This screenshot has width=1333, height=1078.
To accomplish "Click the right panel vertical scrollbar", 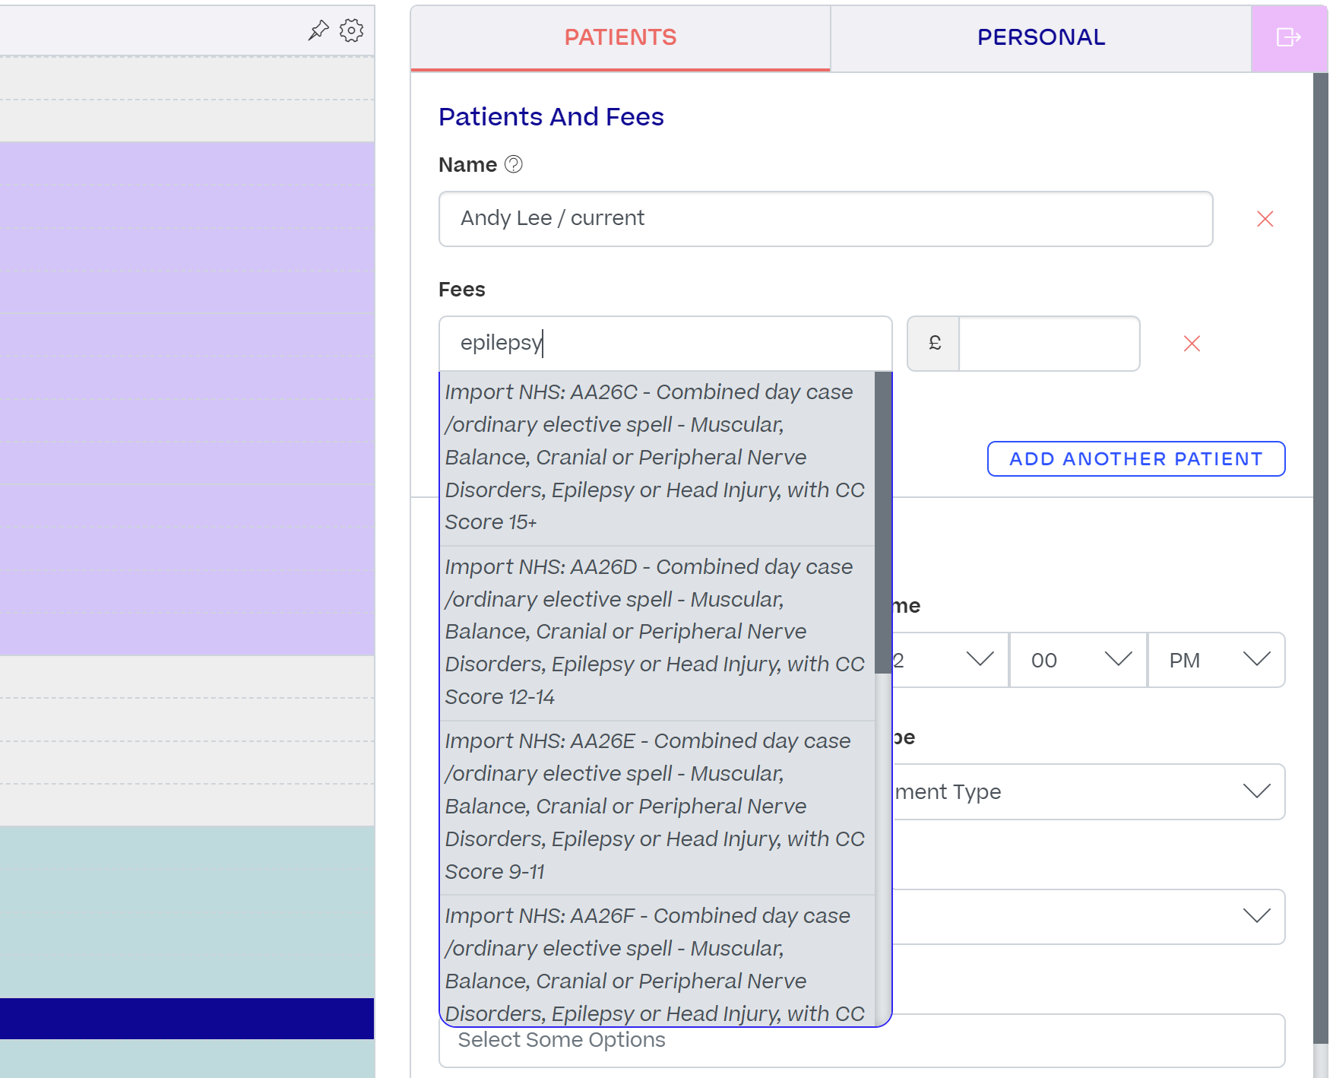I will coord(1321,559).
